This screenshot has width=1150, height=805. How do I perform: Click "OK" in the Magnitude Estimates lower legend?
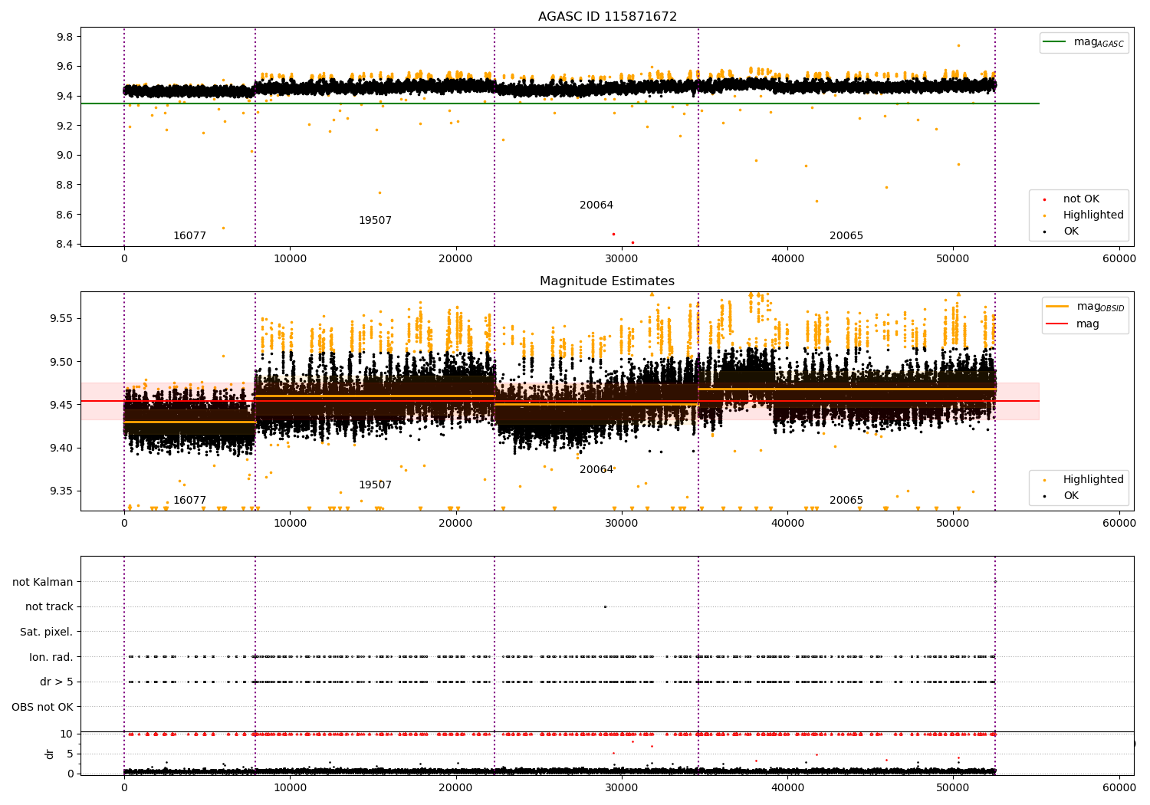[1071, 495]
